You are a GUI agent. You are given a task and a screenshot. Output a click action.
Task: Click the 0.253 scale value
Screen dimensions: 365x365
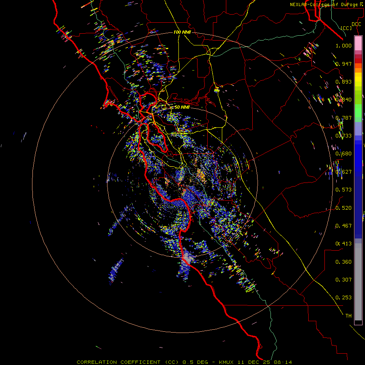[344, 298]
